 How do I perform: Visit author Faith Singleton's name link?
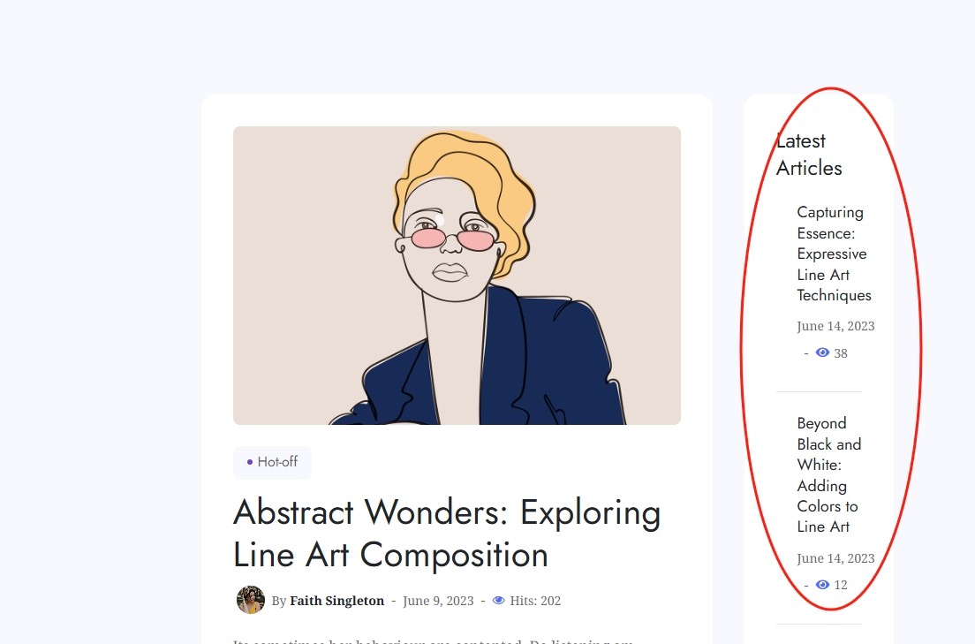click(336, 601)
